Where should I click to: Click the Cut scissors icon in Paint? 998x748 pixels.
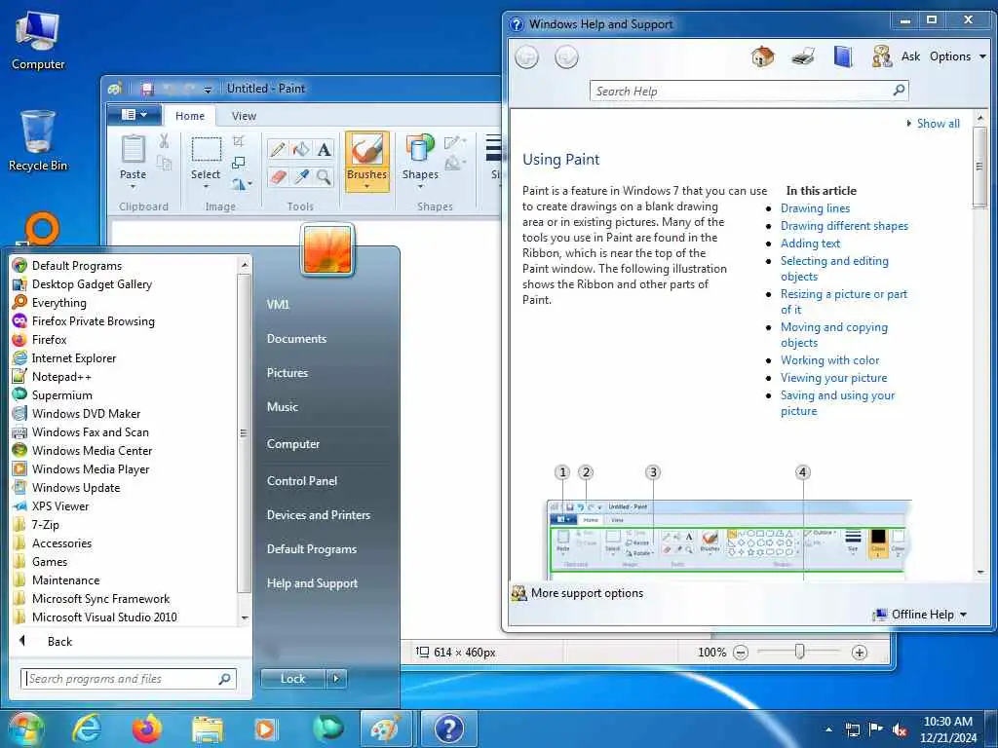(164, 141)
